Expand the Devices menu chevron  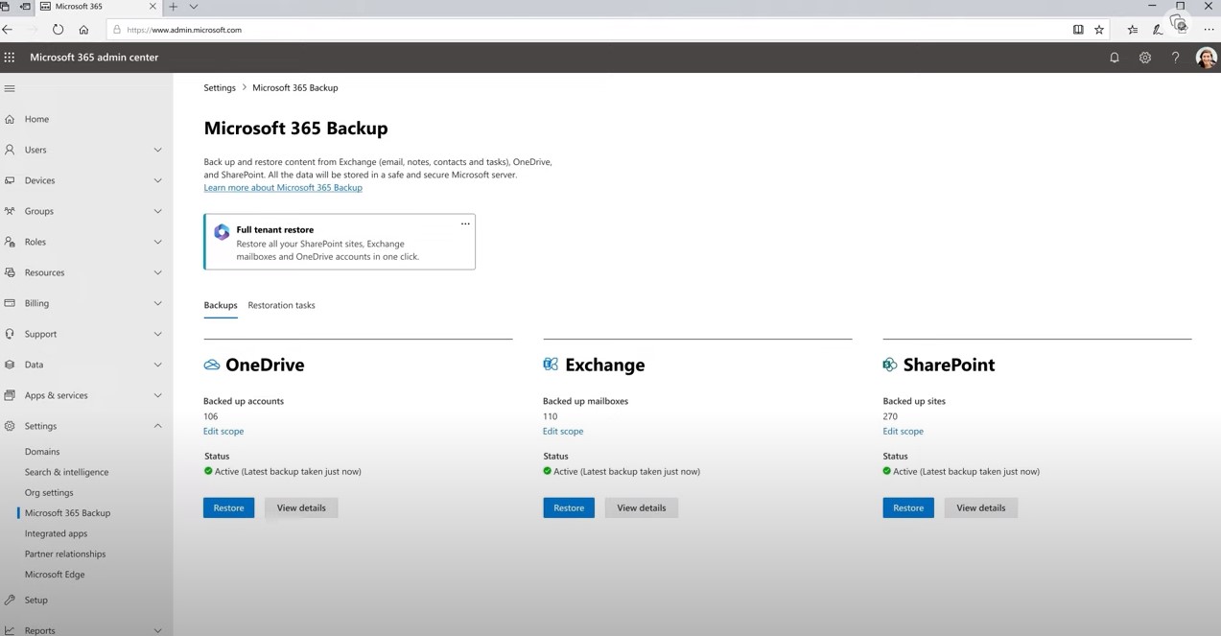tap(158, 180)
